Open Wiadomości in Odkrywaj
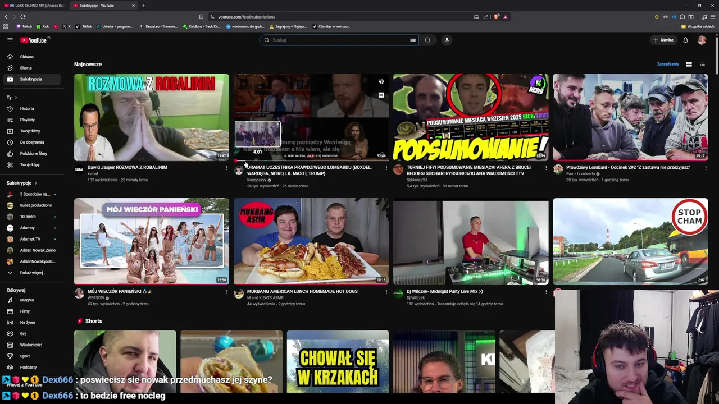 [33, 345]
